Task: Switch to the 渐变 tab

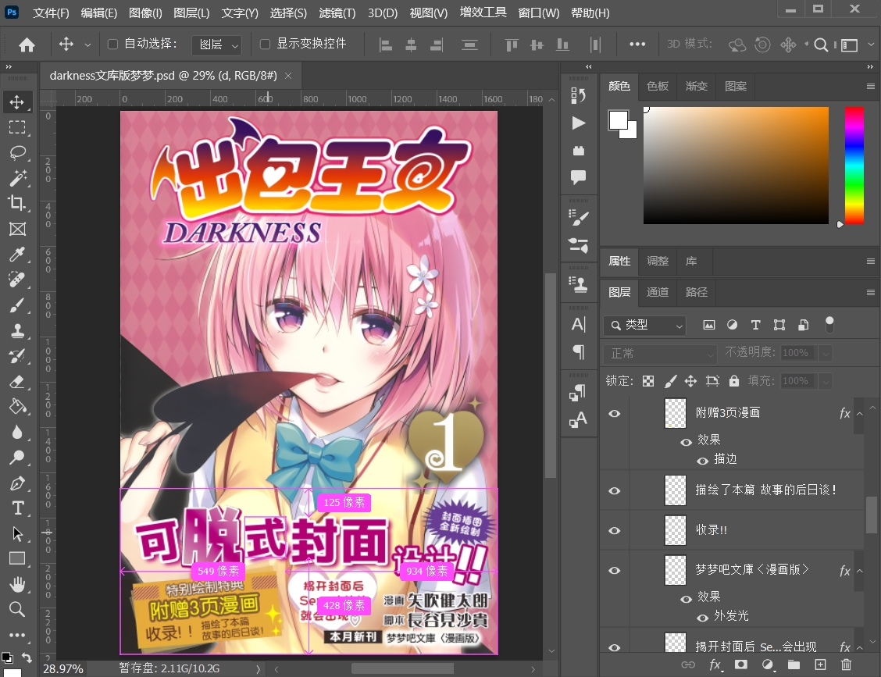Action: coord(697,86)
